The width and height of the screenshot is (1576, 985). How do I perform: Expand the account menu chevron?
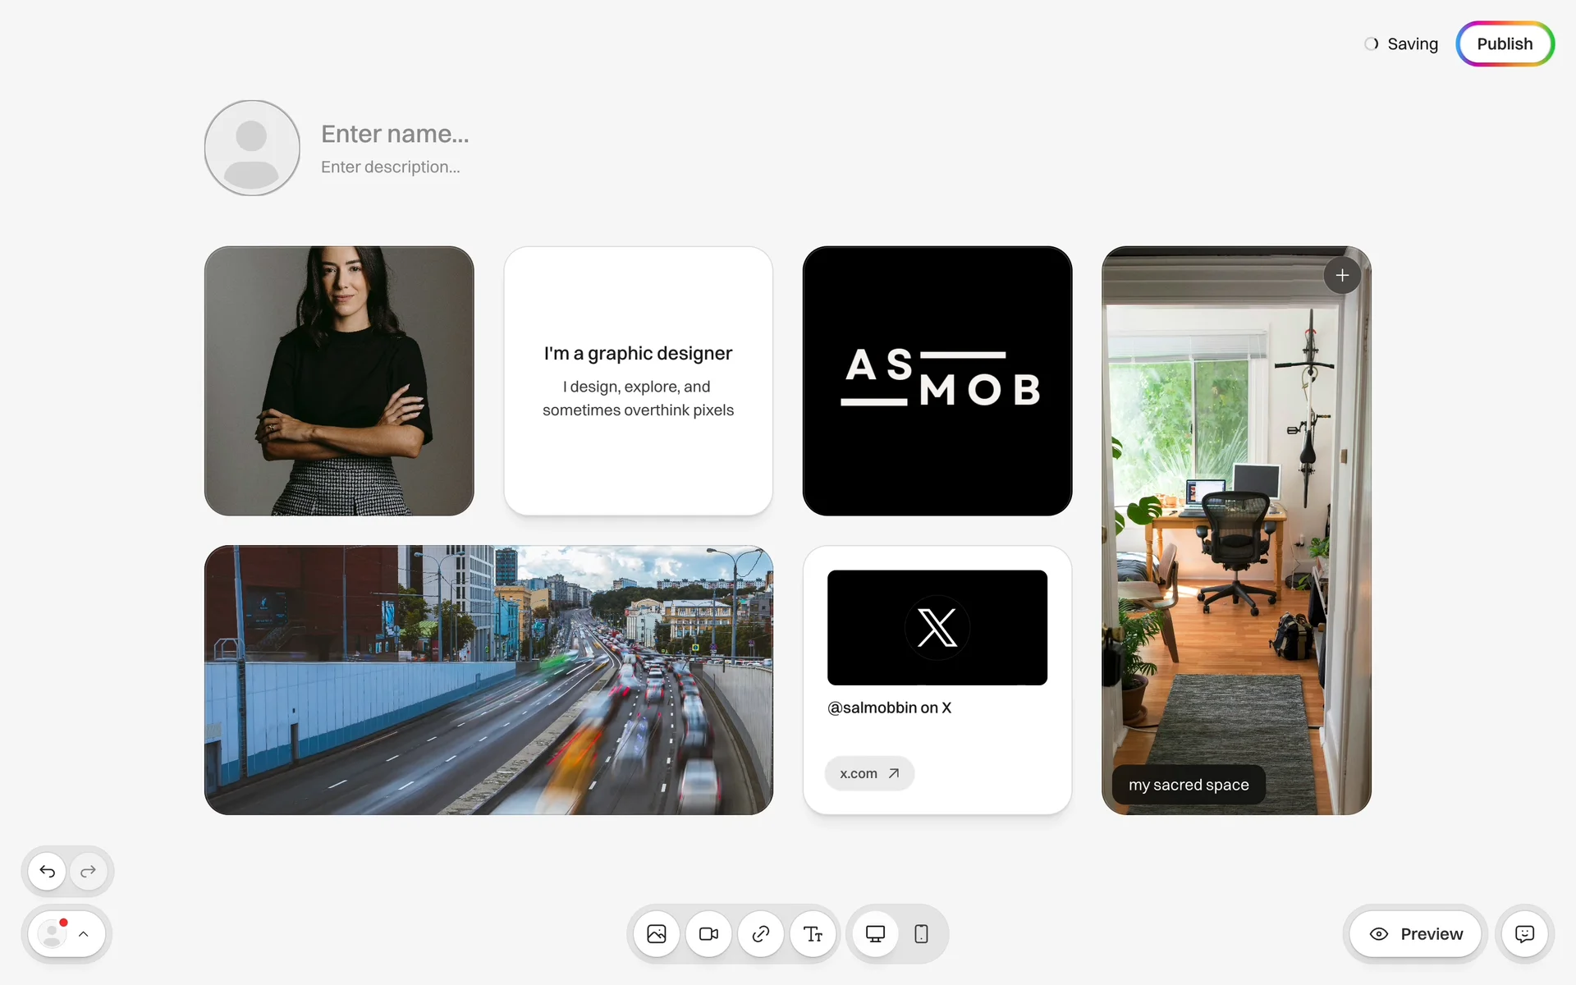point(84,934)
